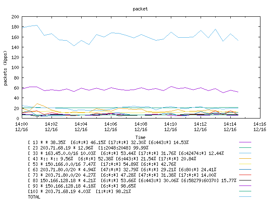
Task: Click y-axis tick value 100
Action: pos(15,67)
